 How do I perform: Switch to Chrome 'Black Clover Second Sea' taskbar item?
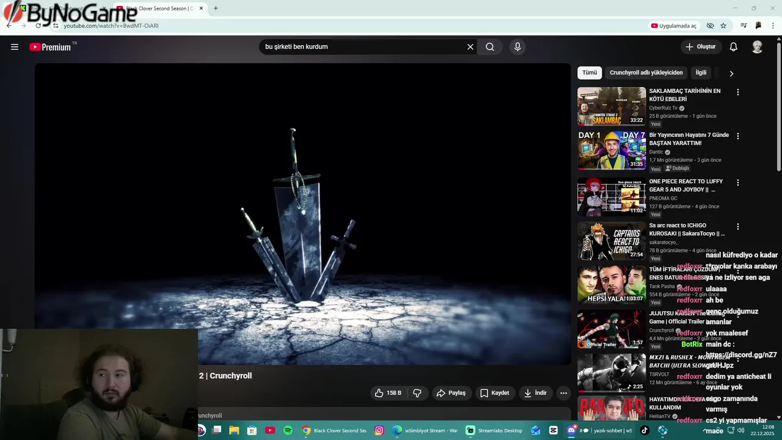pyautogui.click(x=335, y=430)
